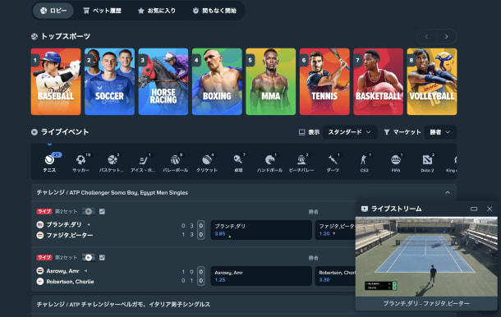The width and height of the screenshot is (501, 317).
Task: Bet on Robertson, Charlie at 3.30
Action: coord(335,276)
